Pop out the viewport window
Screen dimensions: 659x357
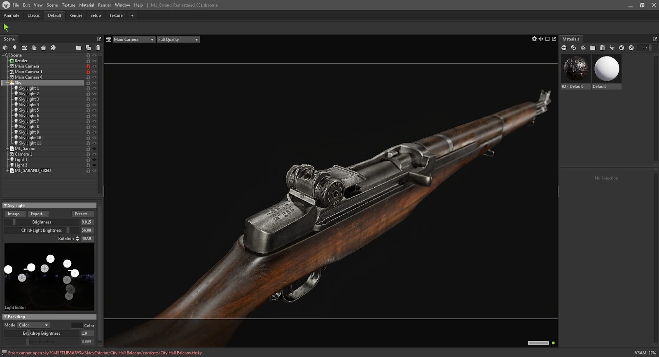pos(554,39)
